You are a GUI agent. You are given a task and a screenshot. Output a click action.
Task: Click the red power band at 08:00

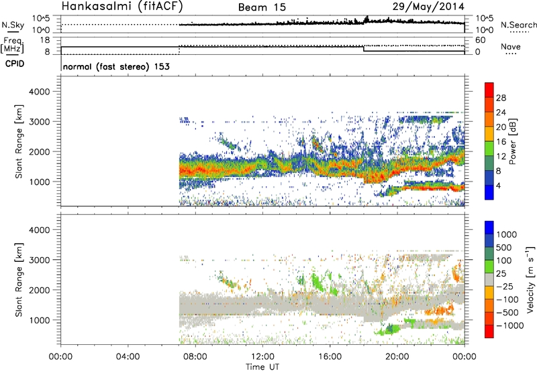coord(195,170)
